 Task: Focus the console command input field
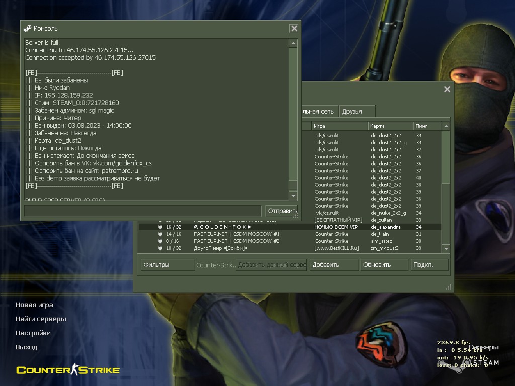tap(142, 211)
